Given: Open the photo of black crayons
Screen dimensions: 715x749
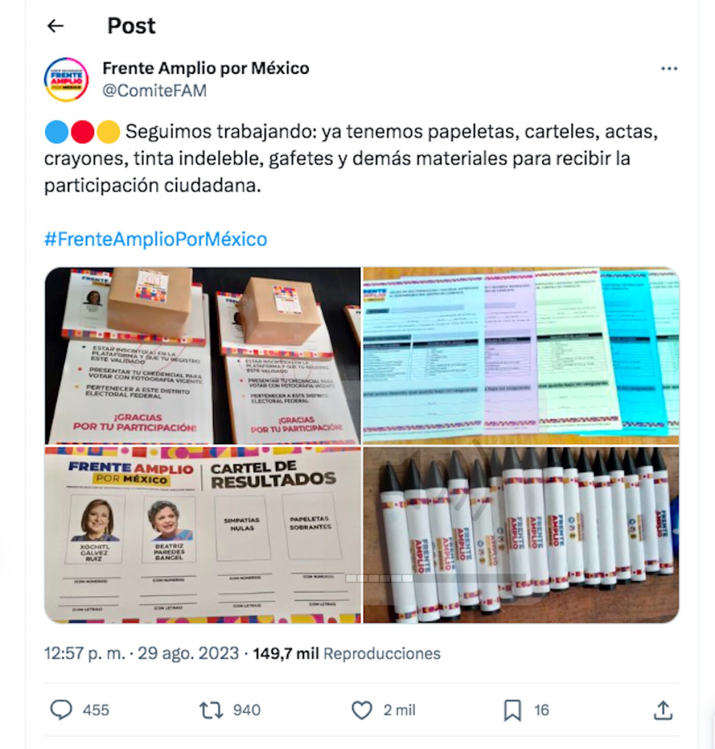Looking at the screenshot, I should coord(521,535).
